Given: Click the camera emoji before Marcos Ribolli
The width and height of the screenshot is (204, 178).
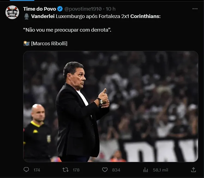Looking at the screenshot, I should [x=26, y=43].
